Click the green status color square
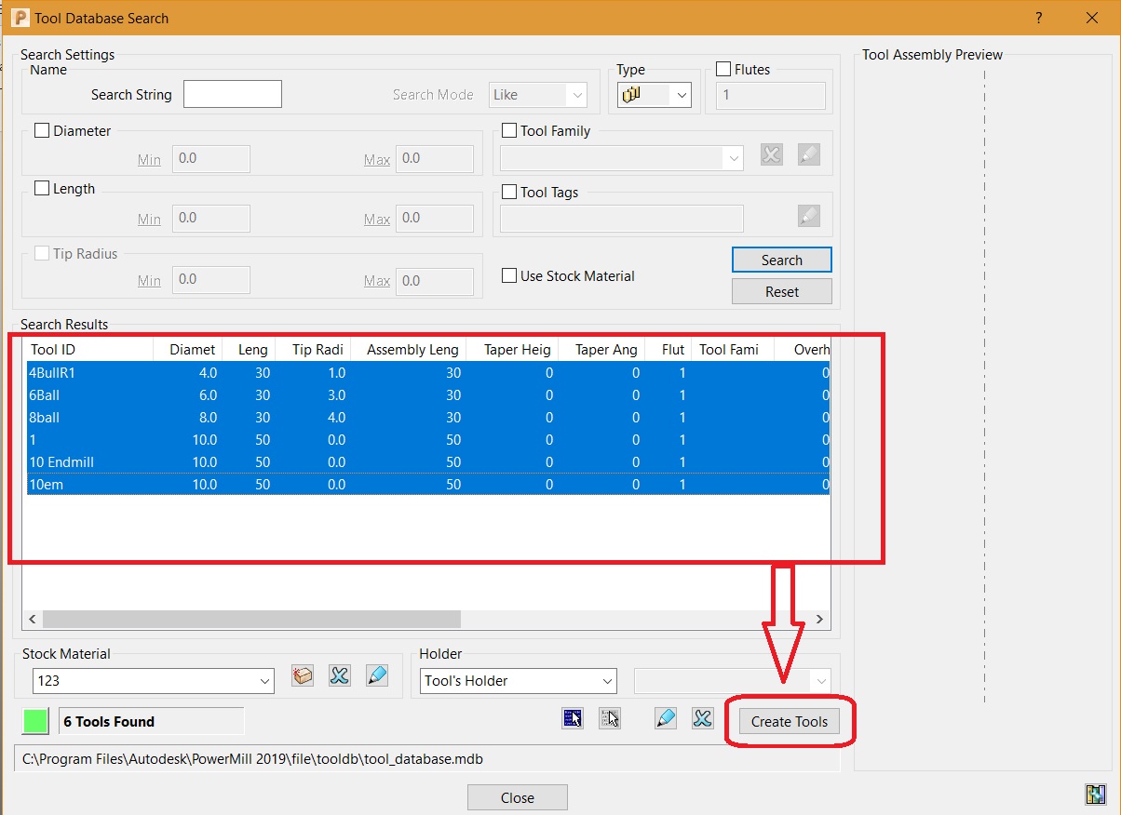Viewport: 1121px width, 815px height. pos(35,721)
